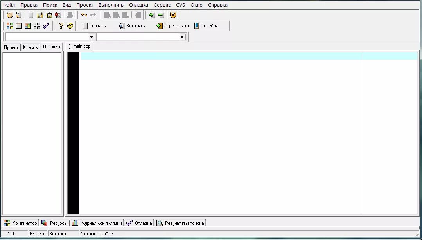Expand the first class browser dropdown

pos(92,37)
